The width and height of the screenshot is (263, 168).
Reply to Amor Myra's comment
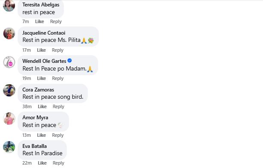[x=58, y=135]
